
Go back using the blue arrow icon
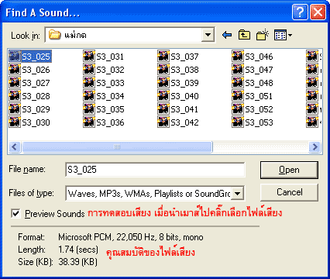(227, 35)
